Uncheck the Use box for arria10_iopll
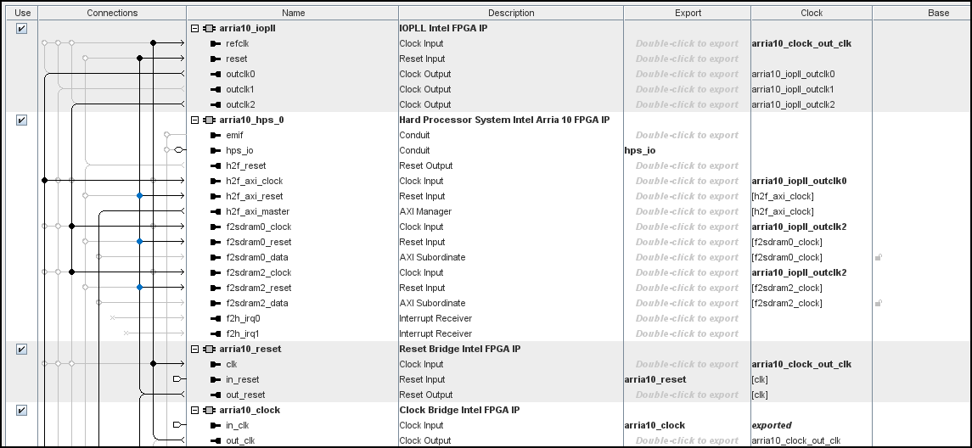Viewport: 972px width, 448px height. [x=21, y=29]
